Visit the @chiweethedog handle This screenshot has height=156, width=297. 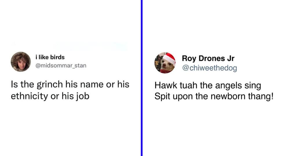tap(209, 68)
